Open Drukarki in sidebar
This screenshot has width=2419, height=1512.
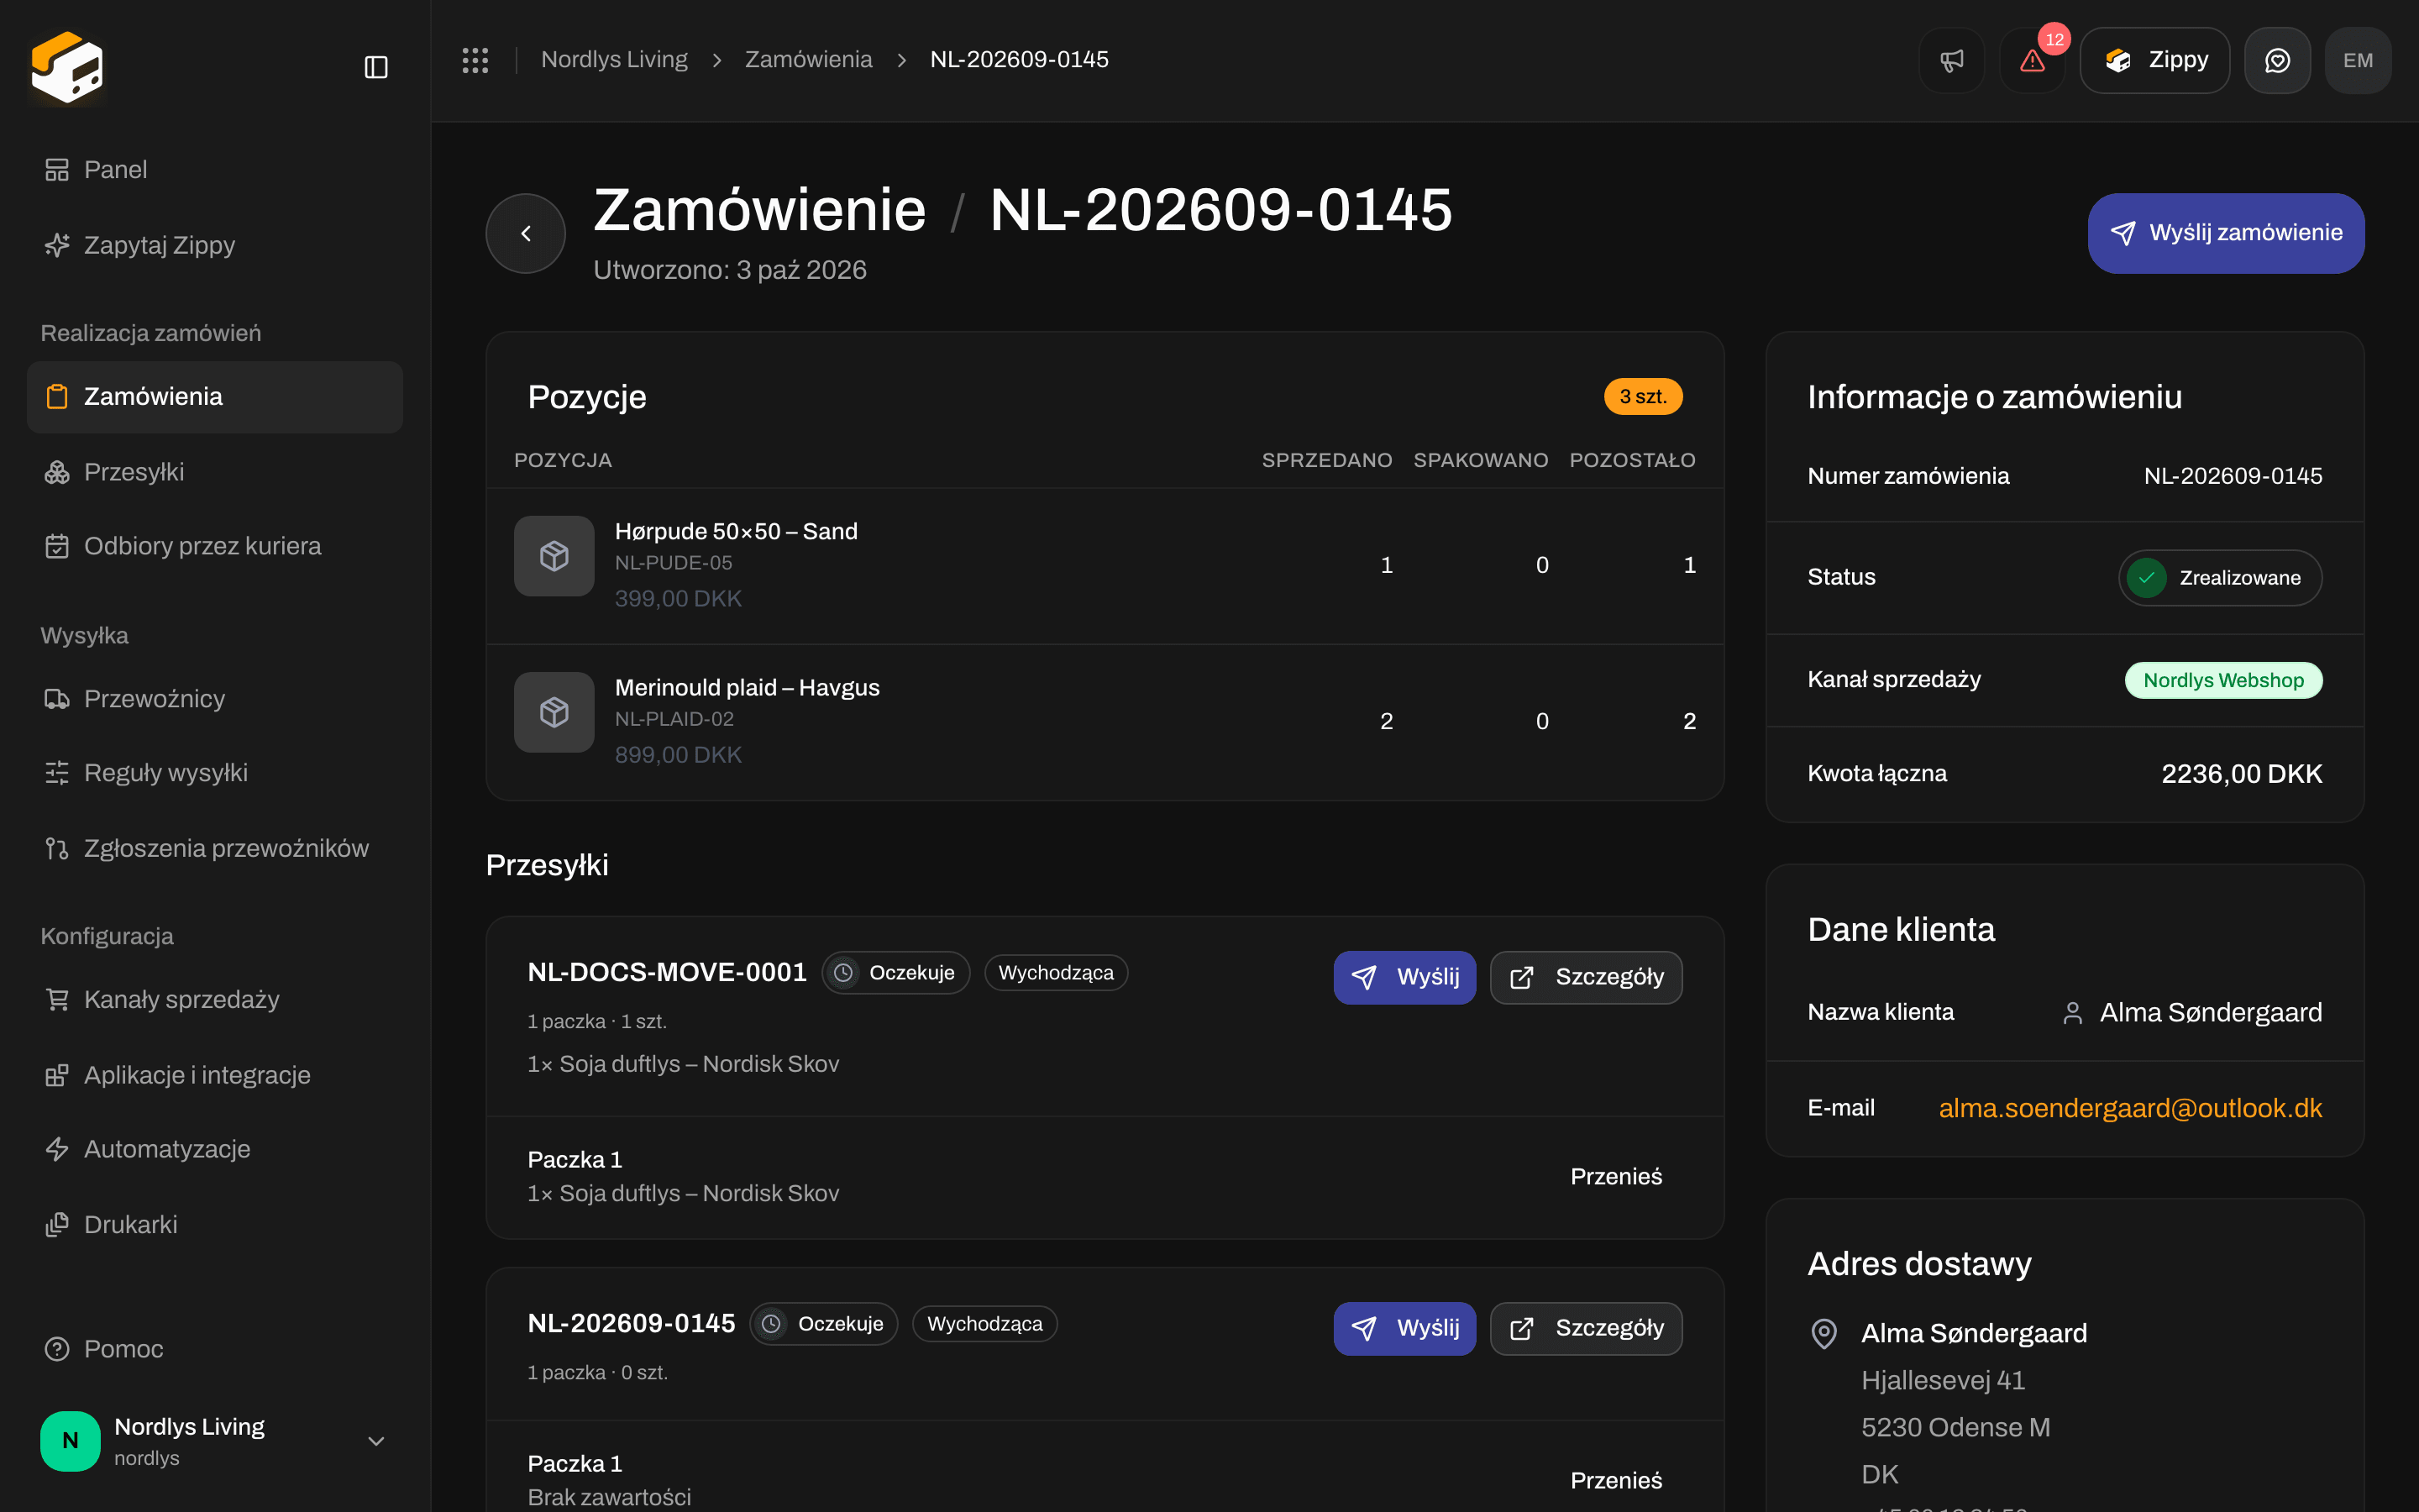coord(215,1224)
